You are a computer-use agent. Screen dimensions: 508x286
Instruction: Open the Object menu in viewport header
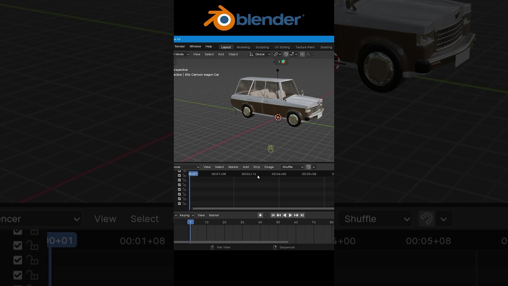coord(233,54)
